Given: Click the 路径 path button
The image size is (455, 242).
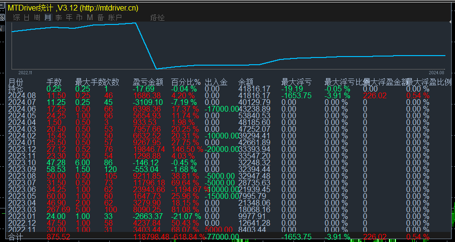Looking at the screenshot, I should [x=158, y=18].
